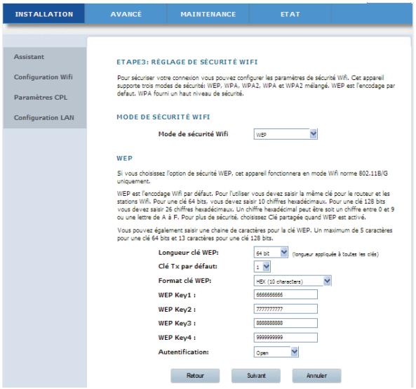Select the WEP Key3 input field

tap(286, 323)
